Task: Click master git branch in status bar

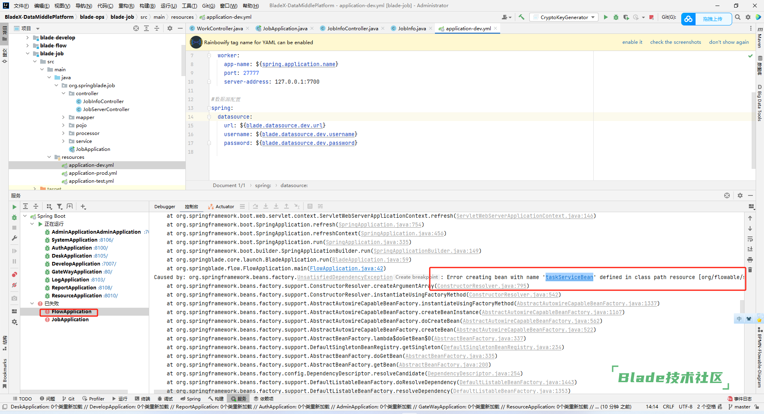Action: 739,407
